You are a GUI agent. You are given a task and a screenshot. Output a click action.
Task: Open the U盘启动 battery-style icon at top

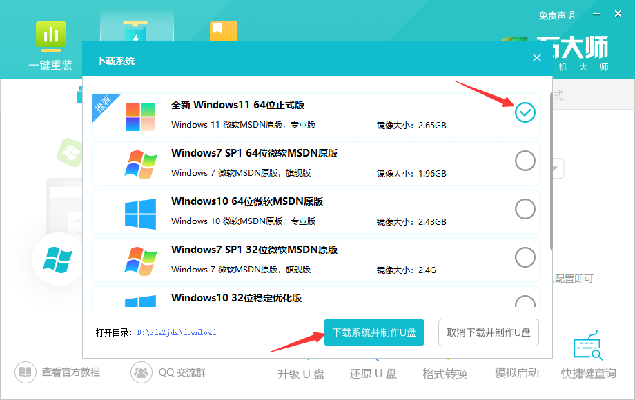tap(137, 31)
